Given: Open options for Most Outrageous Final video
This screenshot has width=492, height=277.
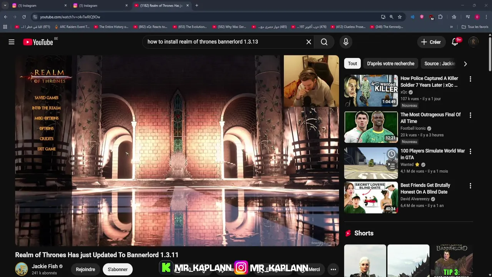Looking at the screenshot, I should pyautogui.click(x=470, y=115).
